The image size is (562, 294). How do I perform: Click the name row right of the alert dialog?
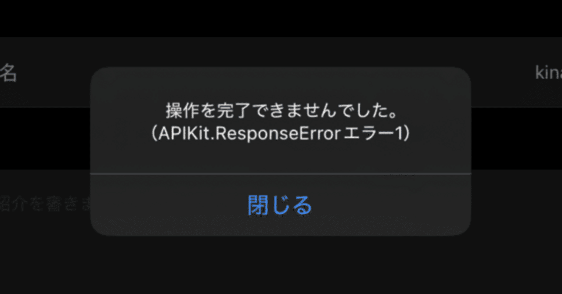[516, 72]
